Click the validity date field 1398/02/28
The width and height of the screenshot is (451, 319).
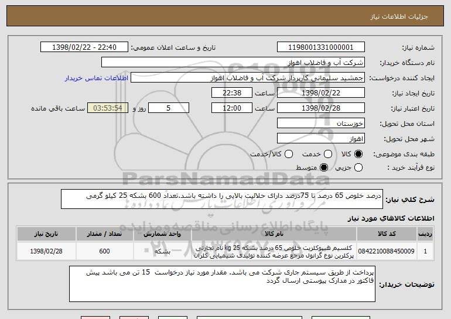[x=321, y=108]
